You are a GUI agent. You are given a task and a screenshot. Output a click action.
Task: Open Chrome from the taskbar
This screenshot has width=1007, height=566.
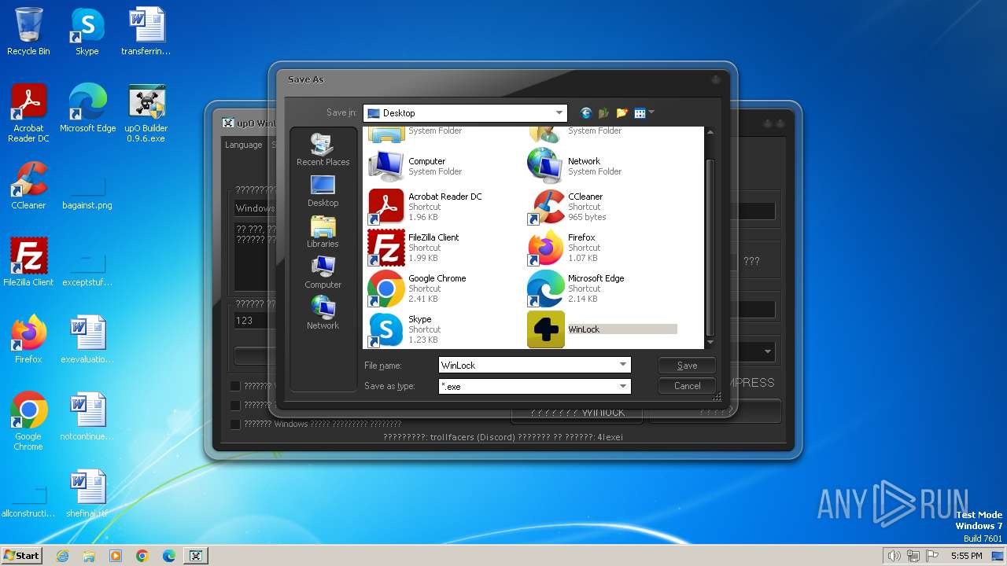(142, 556)
